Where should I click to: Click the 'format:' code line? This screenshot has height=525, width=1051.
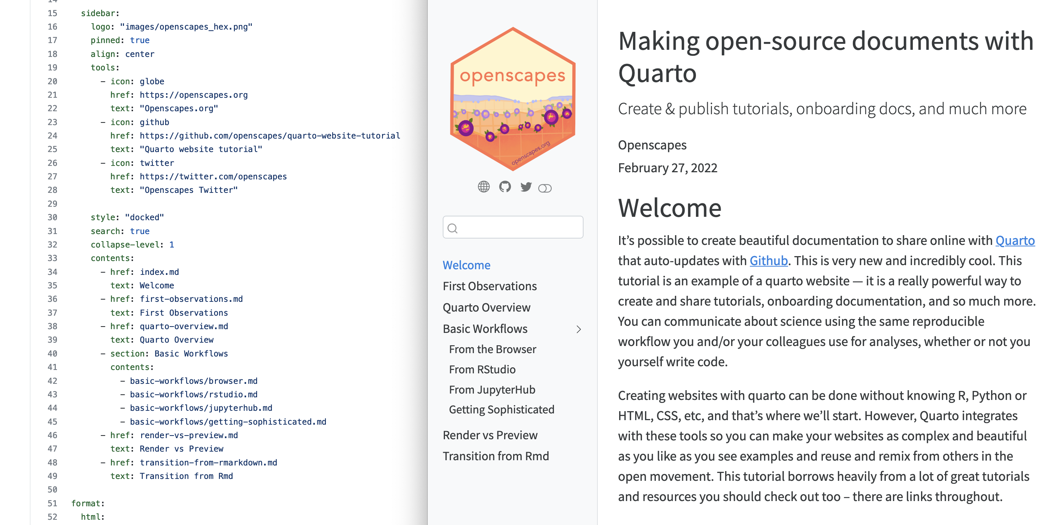click(88, 503)
